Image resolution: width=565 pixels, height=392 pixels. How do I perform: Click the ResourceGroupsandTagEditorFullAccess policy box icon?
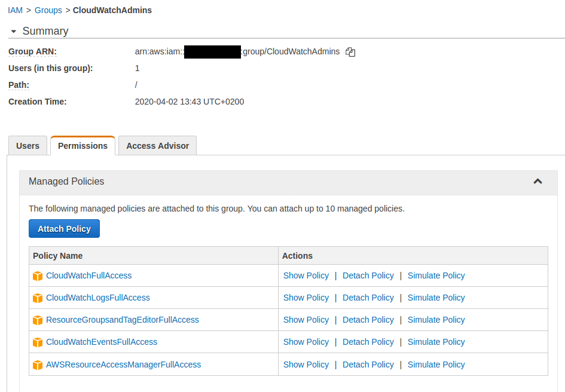click(x=38, y=320)
